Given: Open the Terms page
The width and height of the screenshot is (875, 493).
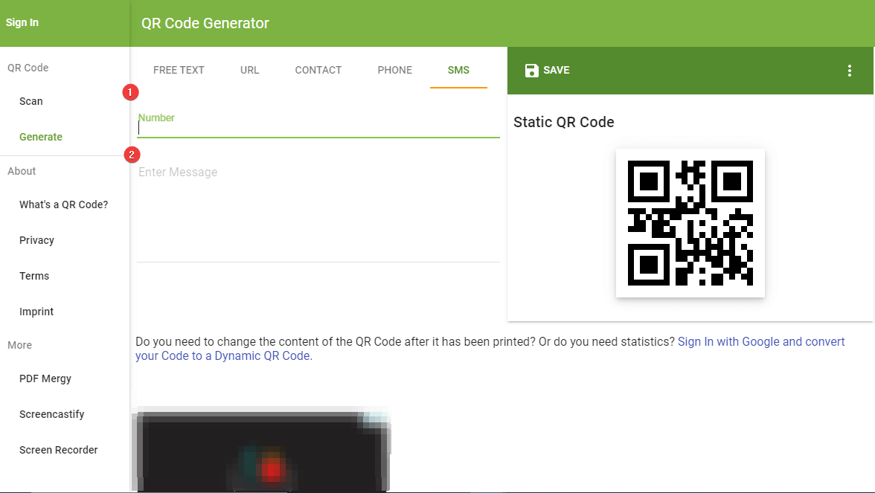Looking at the screenshot, I should coord(33,276).
